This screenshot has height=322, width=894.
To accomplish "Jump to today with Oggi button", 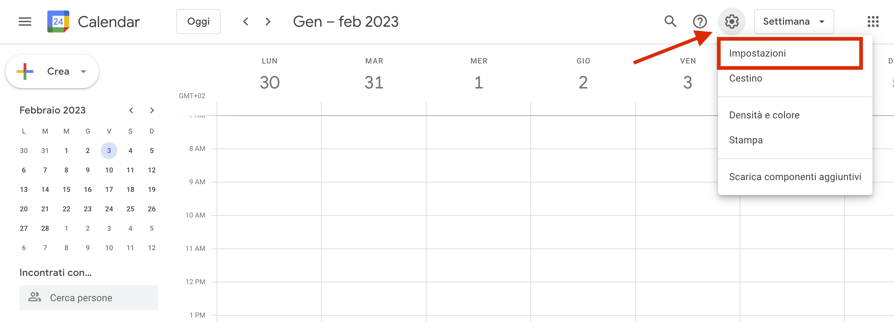I will click(198, 22).
